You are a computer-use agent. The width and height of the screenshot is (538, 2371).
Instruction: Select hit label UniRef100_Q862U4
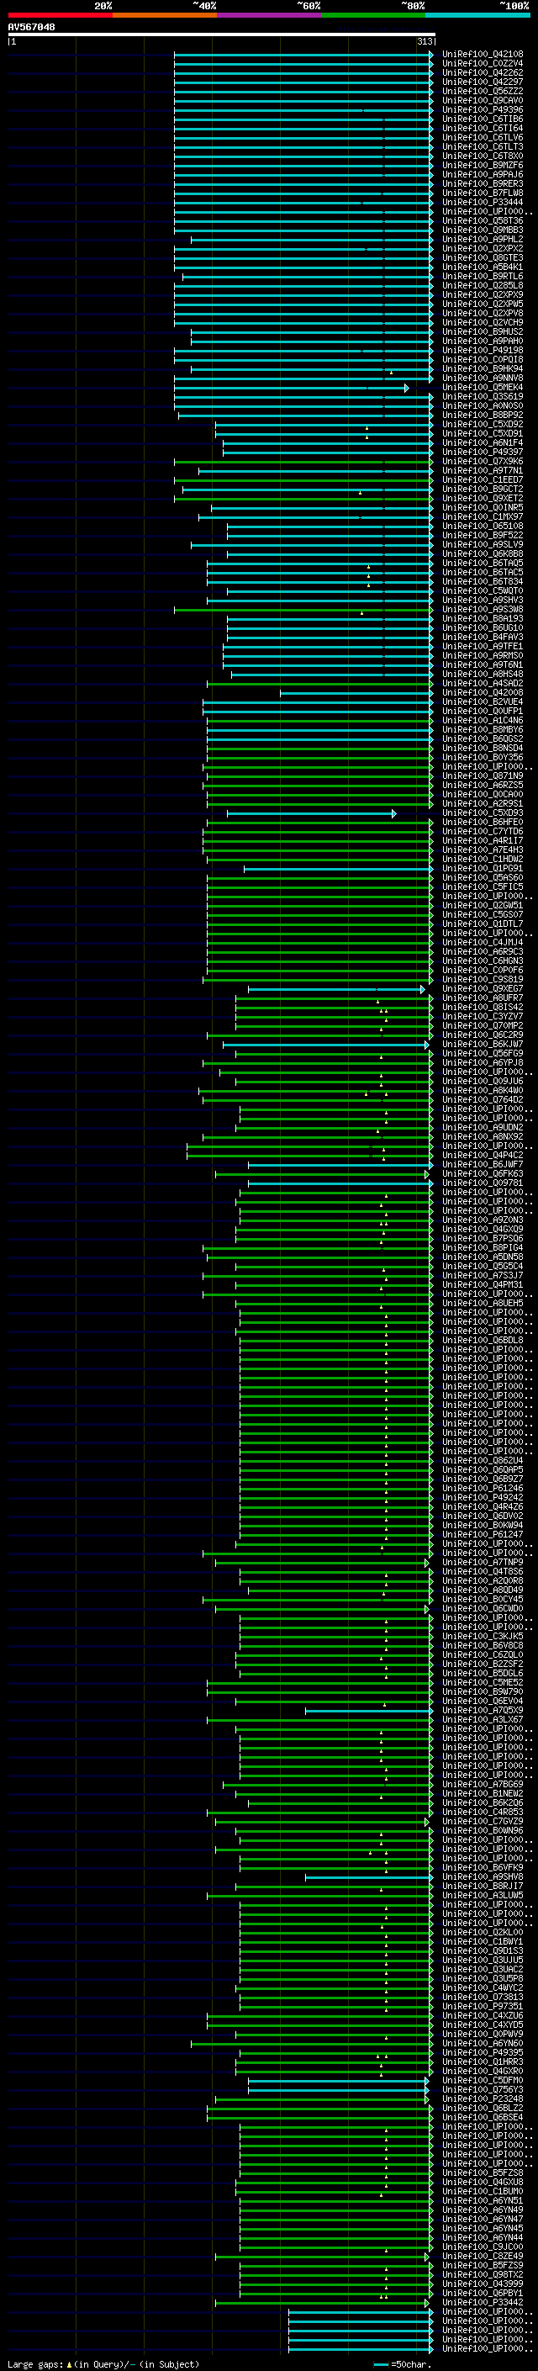483,1461
